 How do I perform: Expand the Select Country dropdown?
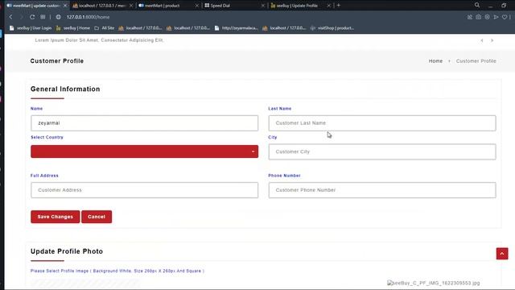coord(145,151)
